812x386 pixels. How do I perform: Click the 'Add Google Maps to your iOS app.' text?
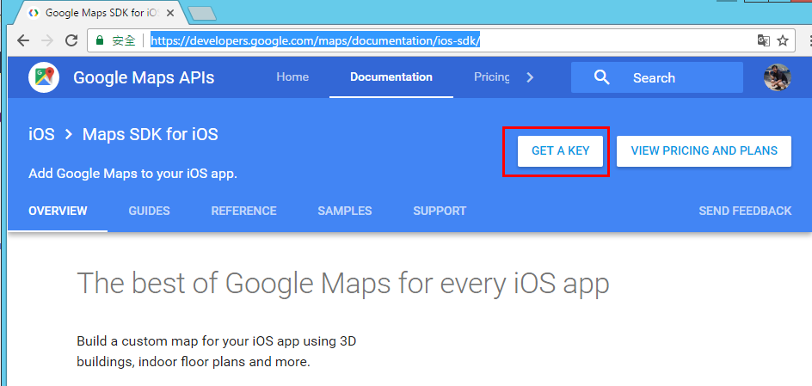coord(132,174)
